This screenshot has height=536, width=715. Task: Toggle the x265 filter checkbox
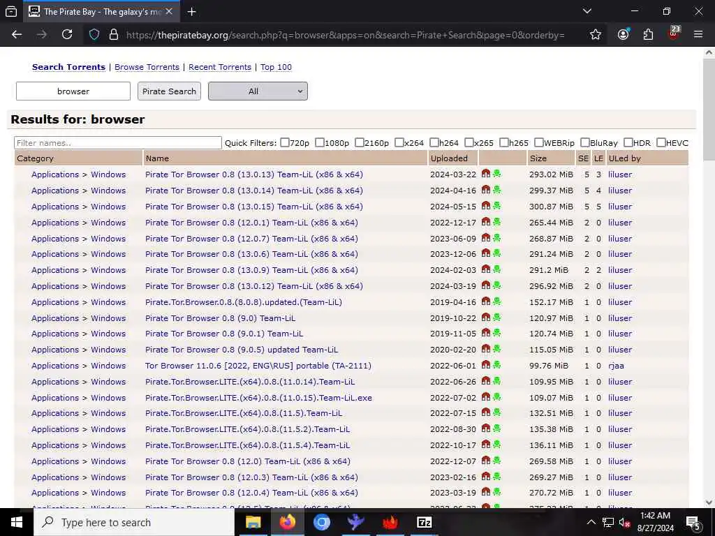pyautogui.click(x=469, y=142)
